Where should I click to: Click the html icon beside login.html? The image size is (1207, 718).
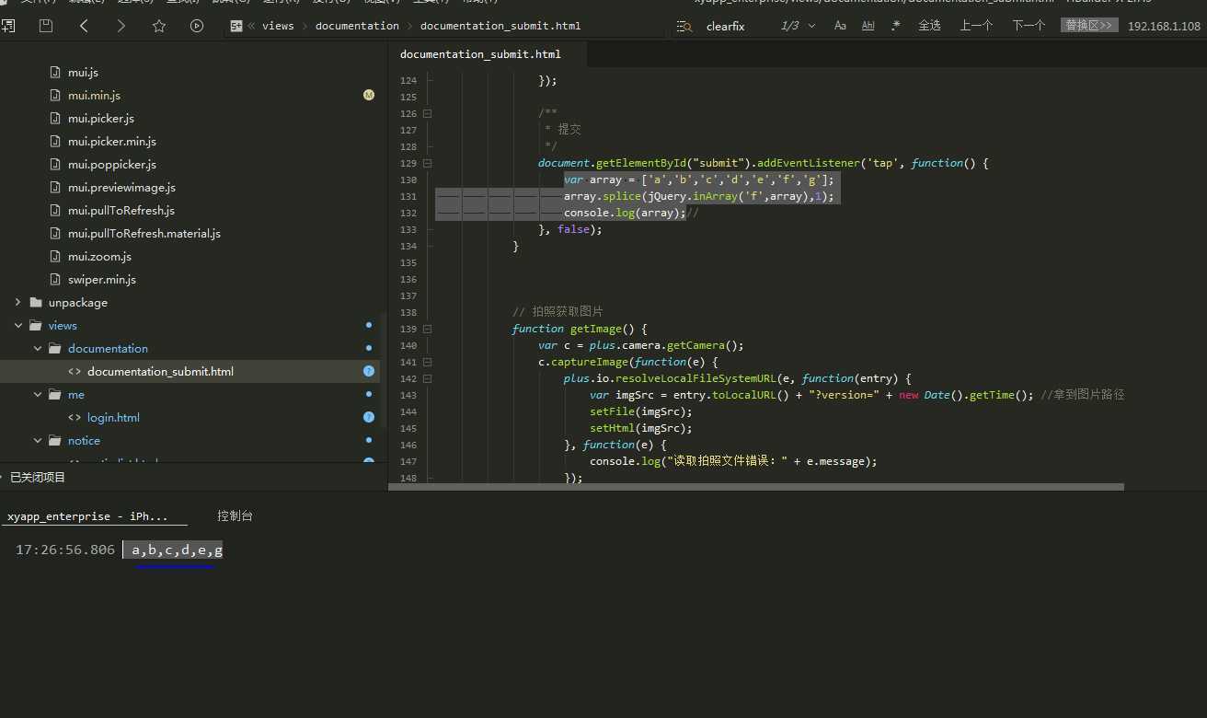click(75, 417)
